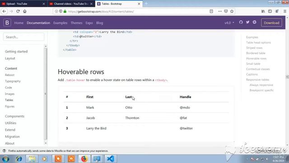Open the Images docs link
This screenshot has width=289, height=163.
[9, 94]
